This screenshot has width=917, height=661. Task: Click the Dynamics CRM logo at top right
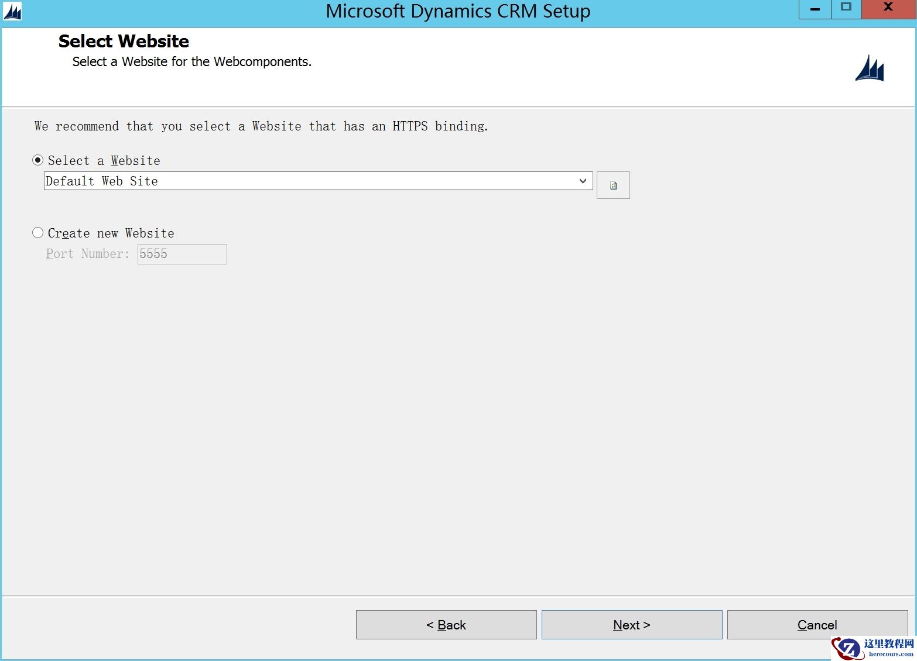pyautogui.click(x=869, y=68)
